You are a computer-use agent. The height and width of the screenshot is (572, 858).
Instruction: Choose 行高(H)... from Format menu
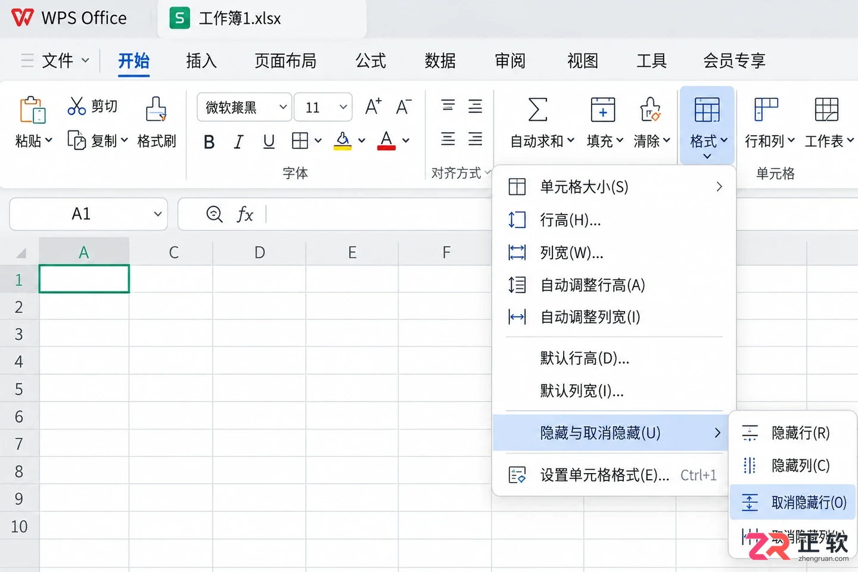(614, 220)
